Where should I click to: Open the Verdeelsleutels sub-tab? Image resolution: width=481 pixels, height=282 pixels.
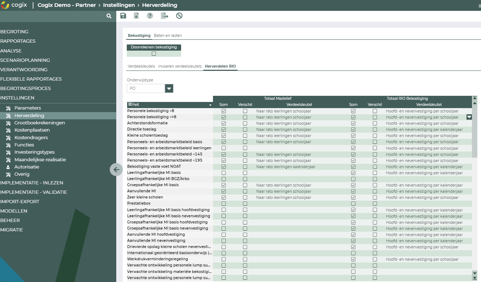click(141, 67)
